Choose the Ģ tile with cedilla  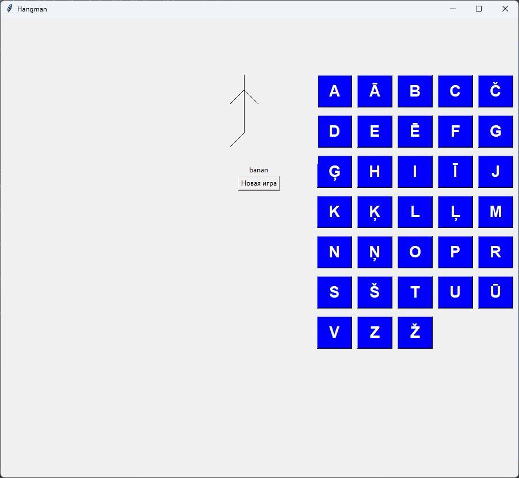pos(335,172)
